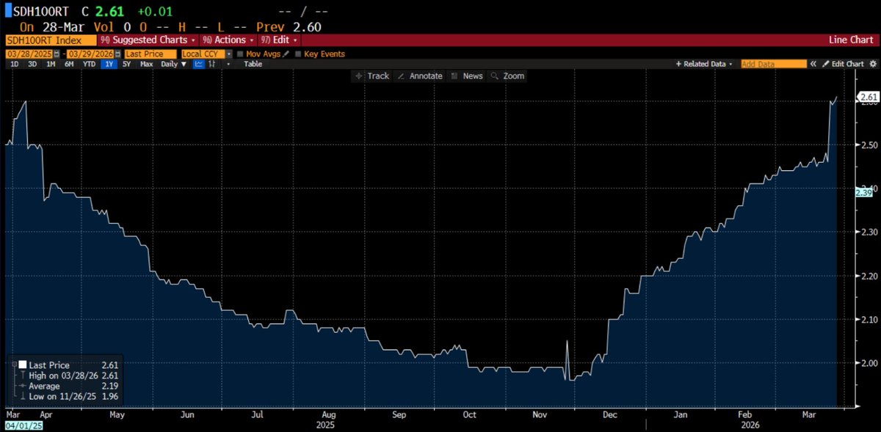The height and width of the screenshot is (432, 881).
Task: Select the 1Y range tab
Action: coord(109,64)
